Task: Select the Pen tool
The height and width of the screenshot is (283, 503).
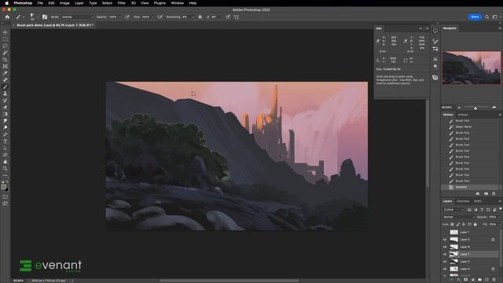Action: point(6,134)
